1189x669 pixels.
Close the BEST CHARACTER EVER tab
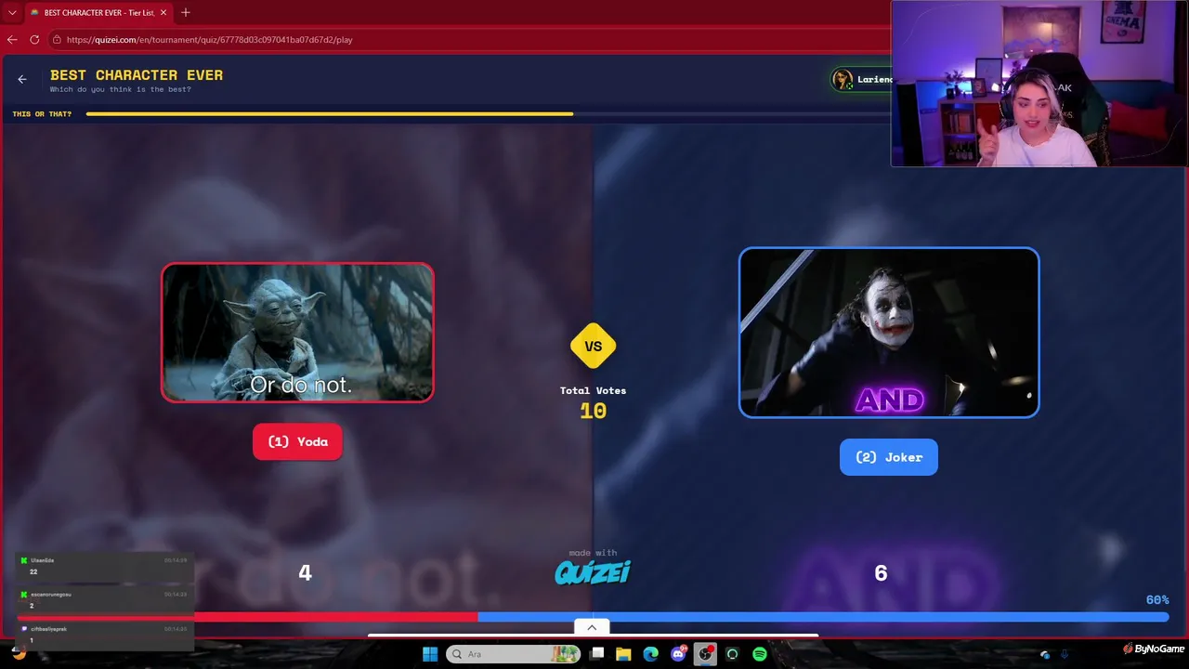click(165, 13)
